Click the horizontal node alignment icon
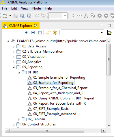 [x=80, y=15]
